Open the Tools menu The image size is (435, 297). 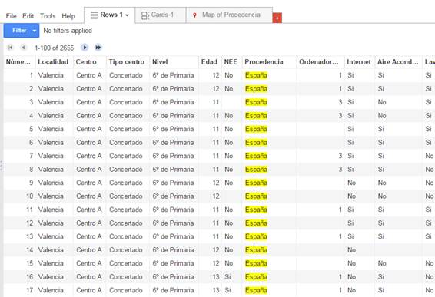[48, 16]
